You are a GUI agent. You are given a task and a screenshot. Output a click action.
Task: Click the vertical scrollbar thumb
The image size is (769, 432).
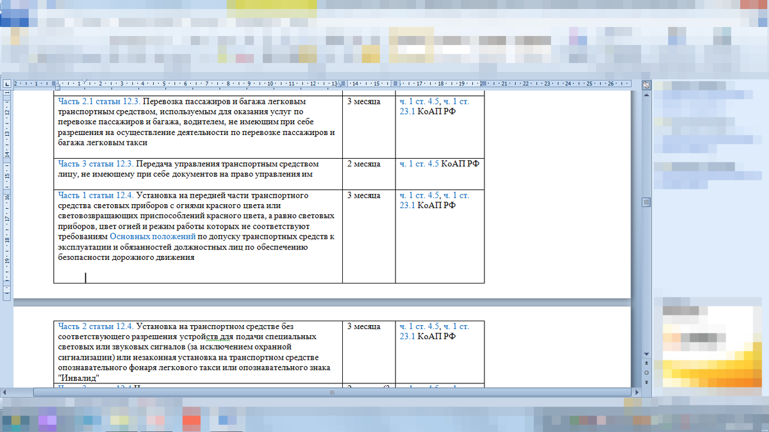point(646,202)
